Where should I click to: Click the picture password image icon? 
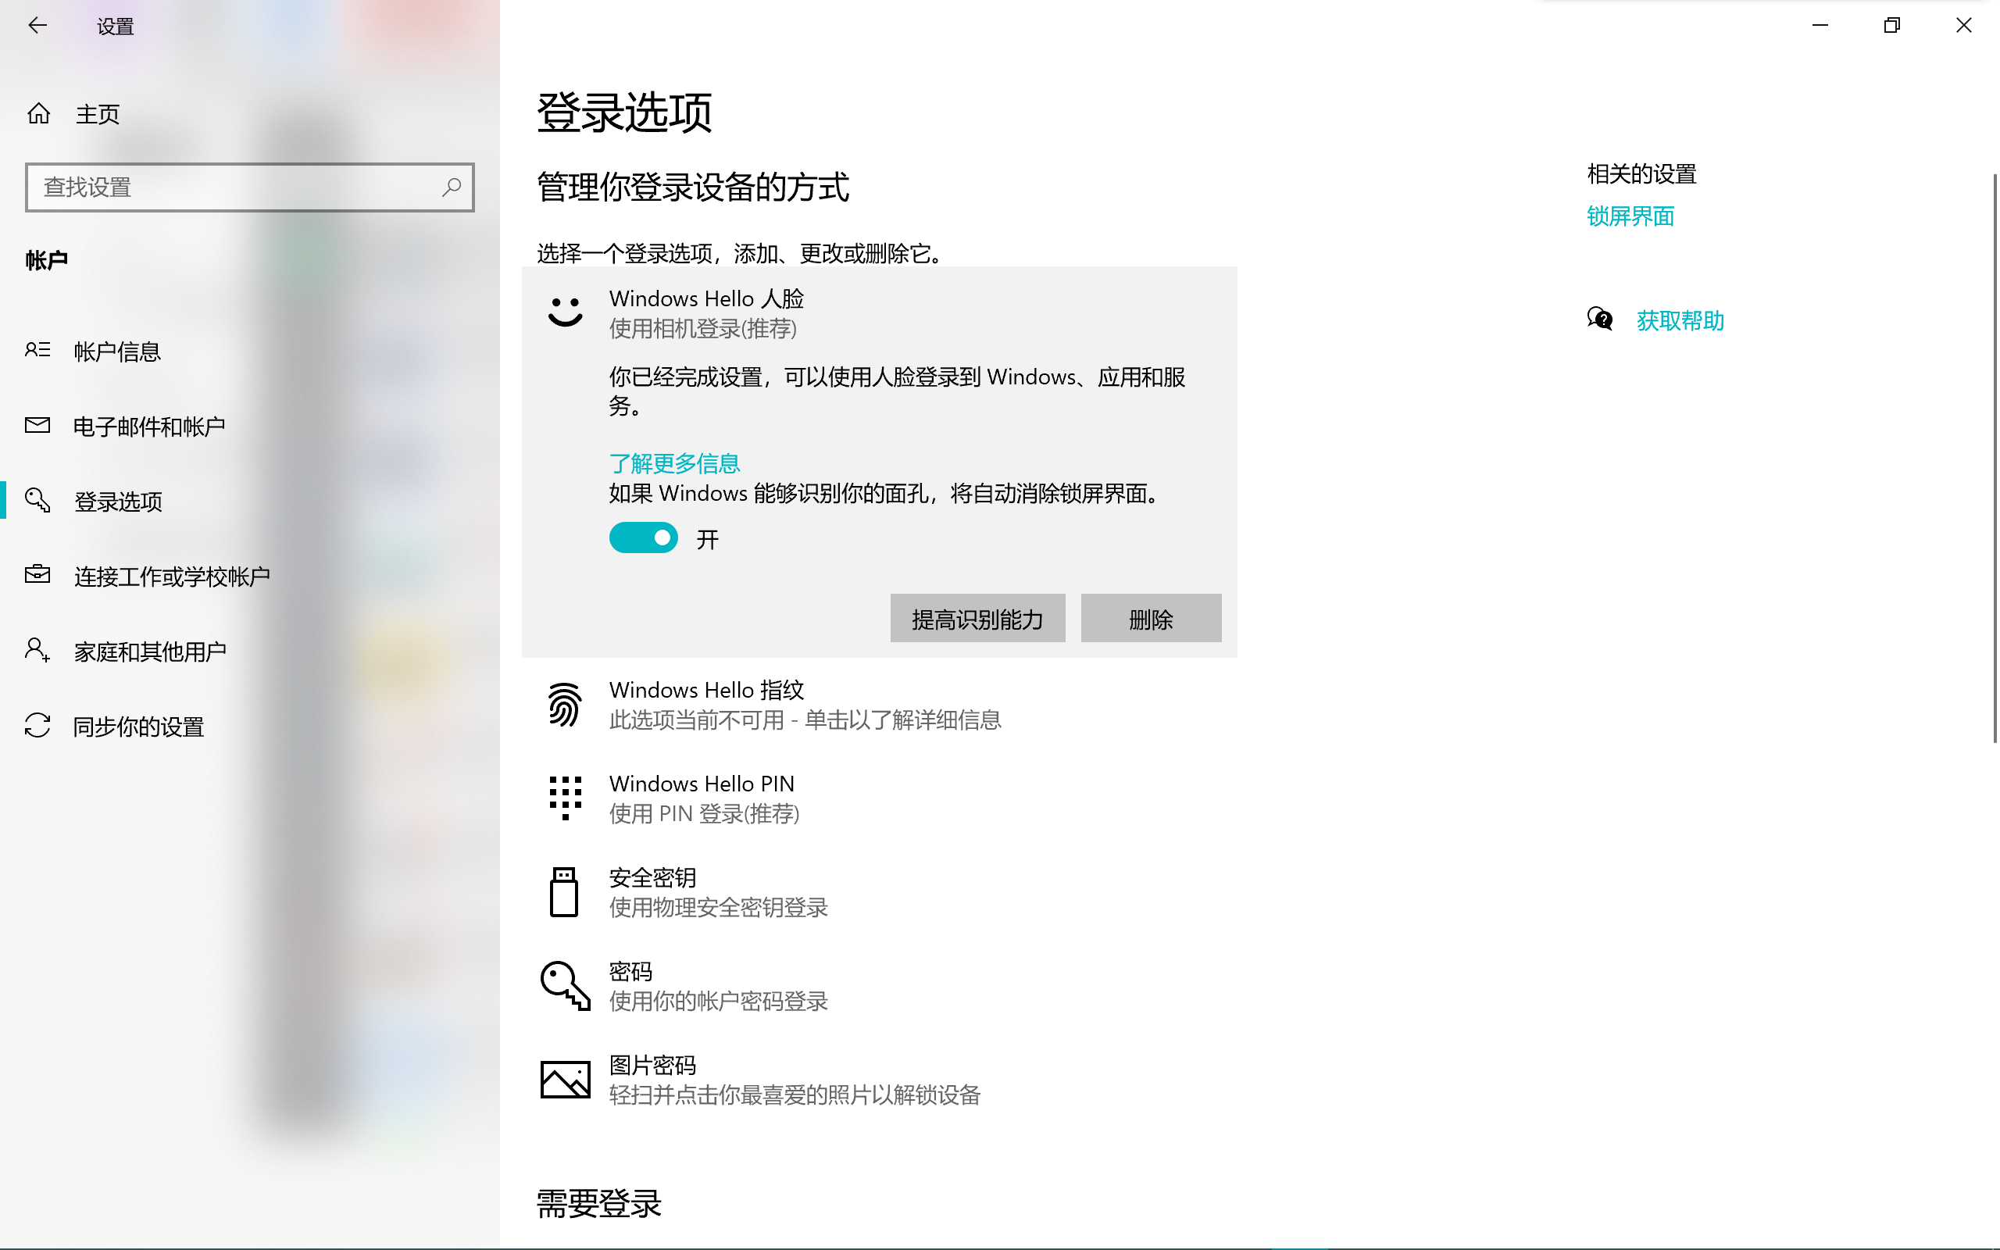[x=566, y=1079]
